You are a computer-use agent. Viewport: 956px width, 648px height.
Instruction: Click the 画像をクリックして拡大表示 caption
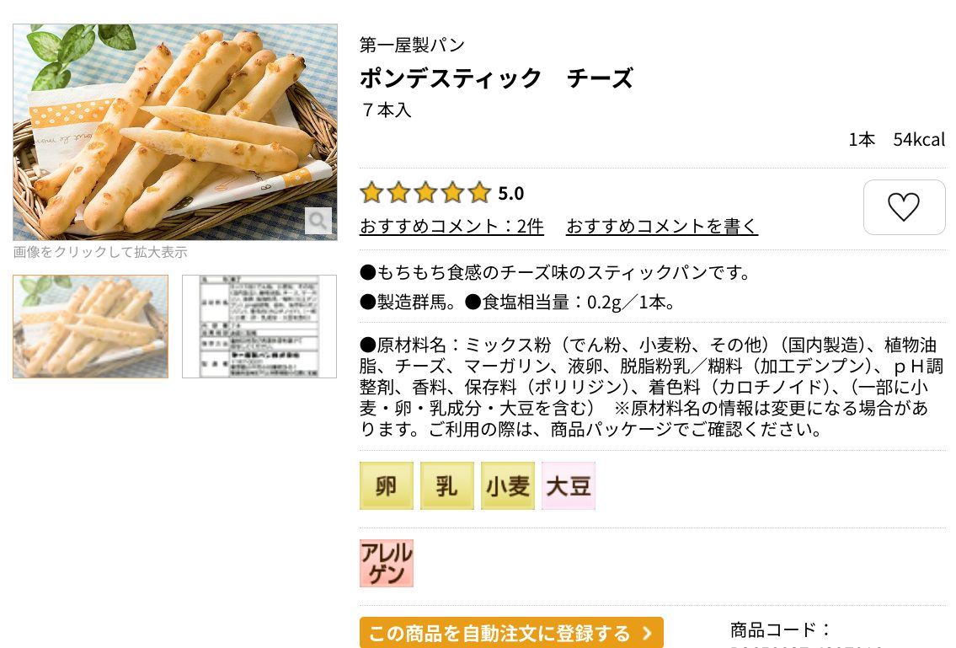tap(100, 252)
